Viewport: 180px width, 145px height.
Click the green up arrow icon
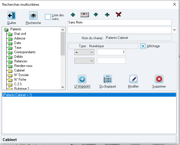[73, 15]
